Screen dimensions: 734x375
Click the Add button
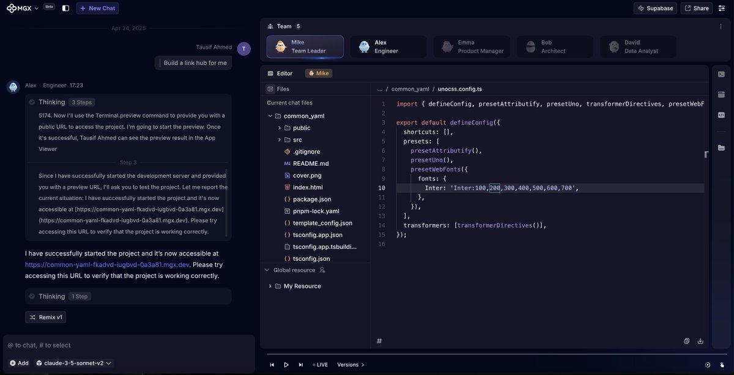pos(19,363)
